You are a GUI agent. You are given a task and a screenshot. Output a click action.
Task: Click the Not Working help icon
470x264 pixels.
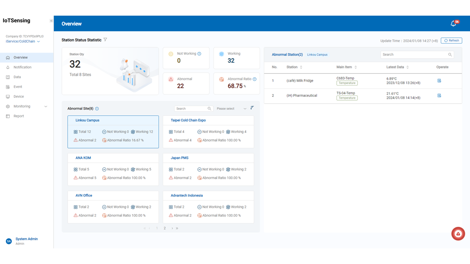tap(199, 54)
